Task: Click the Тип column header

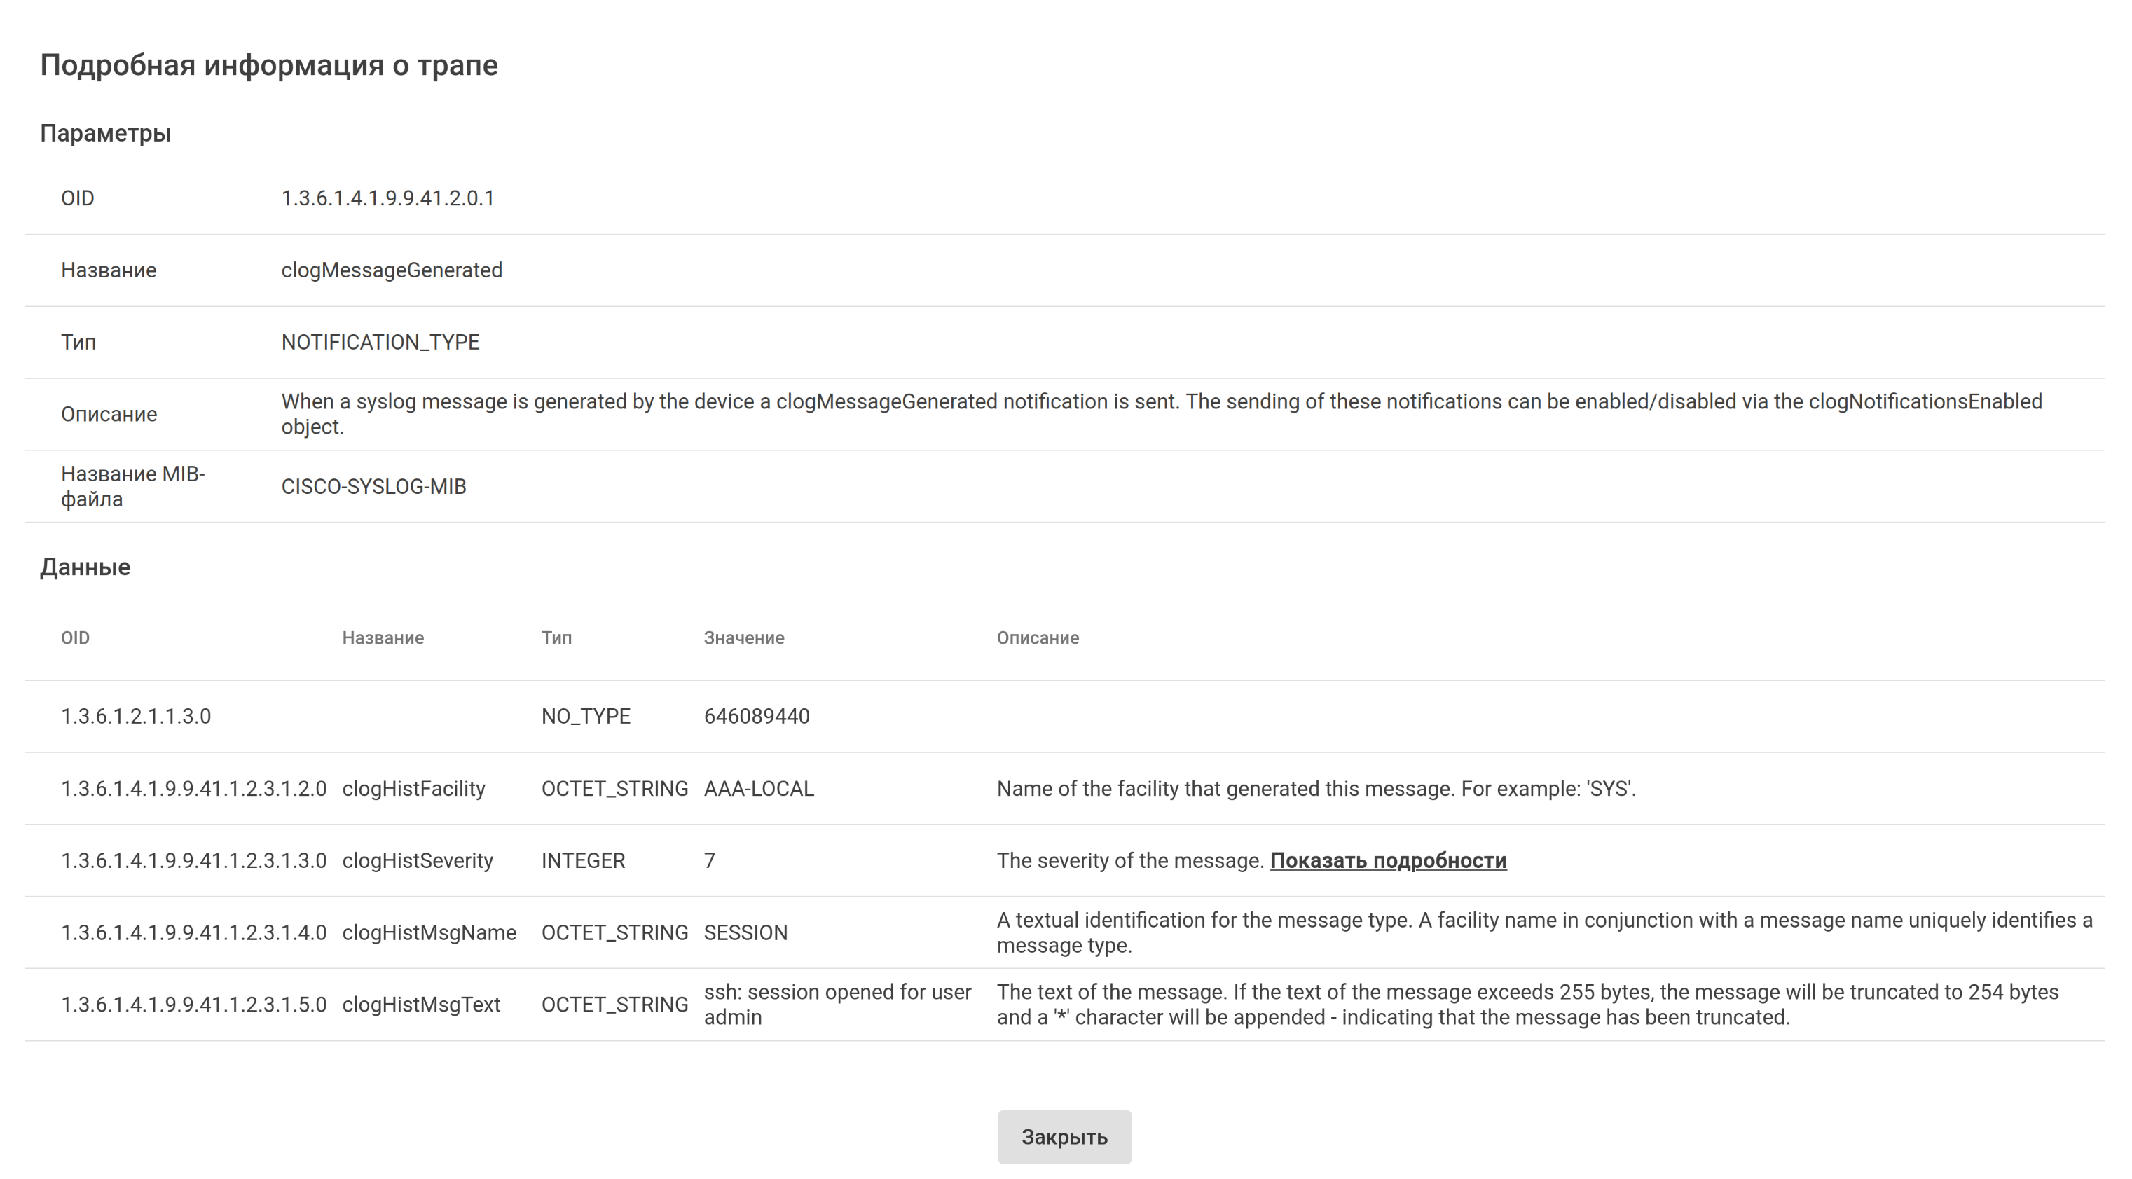Action: 556,638
